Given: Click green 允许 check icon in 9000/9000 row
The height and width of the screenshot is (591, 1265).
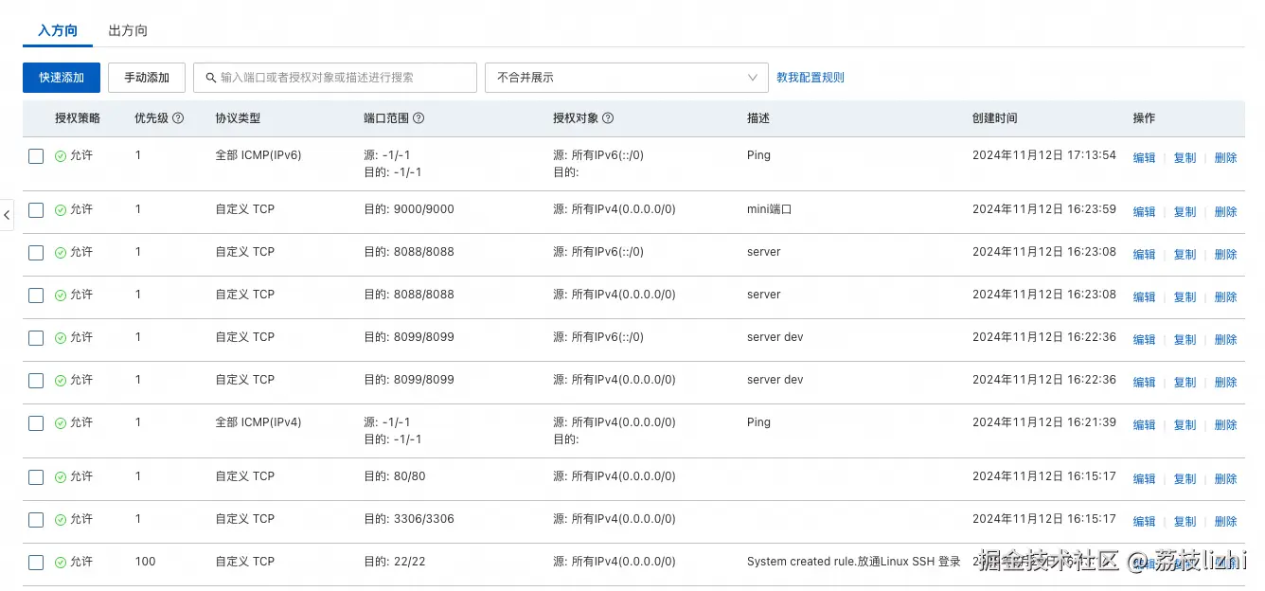Looking at the screenshot, I should pyautogui.click(x=61, y=210).
